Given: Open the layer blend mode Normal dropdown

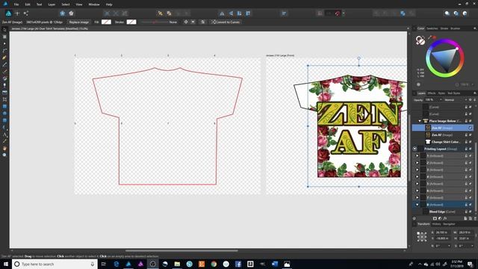Looking at the screenshot, I should tap(456, 99).
